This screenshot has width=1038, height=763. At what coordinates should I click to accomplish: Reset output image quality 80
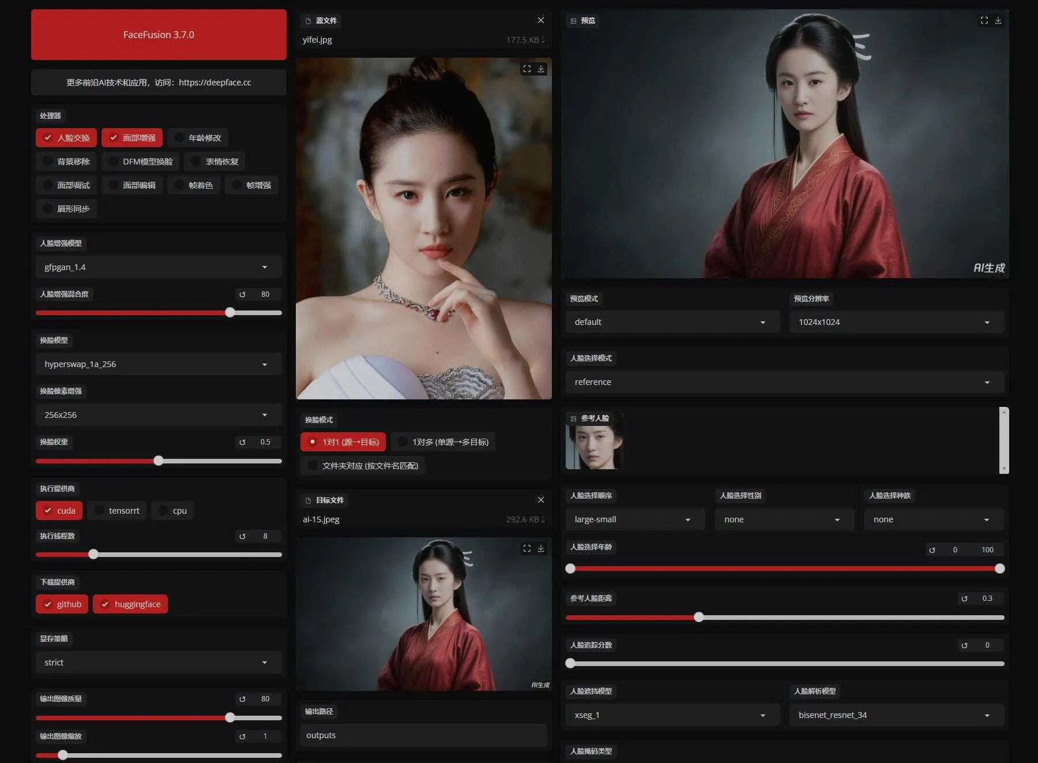(242, 699)
